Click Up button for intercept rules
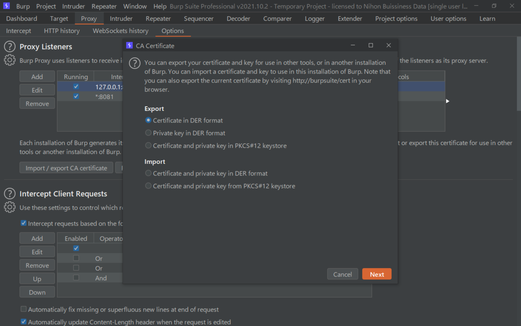The height and width of the screenshot is (326, 521). click(x=37, y=279)
